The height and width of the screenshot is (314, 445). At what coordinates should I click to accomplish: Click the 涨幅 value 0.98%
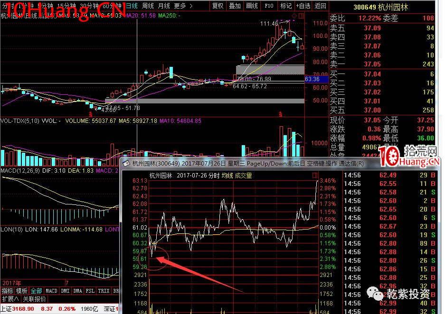tap(371, 138)
